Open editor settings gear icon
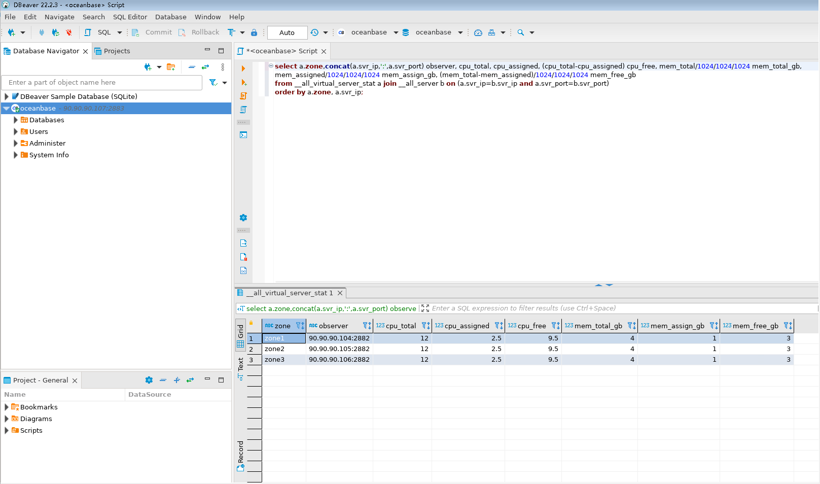The width and height of the screenshot is (820, 484). [243, 218]
